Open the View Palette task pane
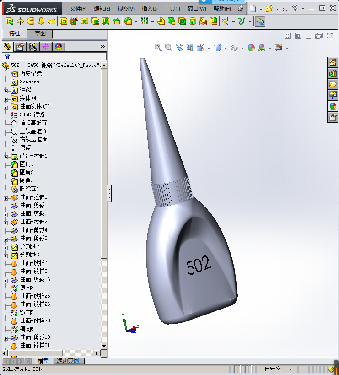The width and height of the screenshot is (339, 375). (x=333, y=95)
